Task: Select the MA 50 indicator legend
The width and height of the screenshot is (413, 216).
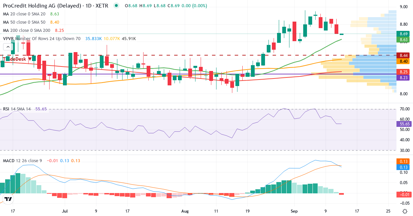Action: pos(24,22)
